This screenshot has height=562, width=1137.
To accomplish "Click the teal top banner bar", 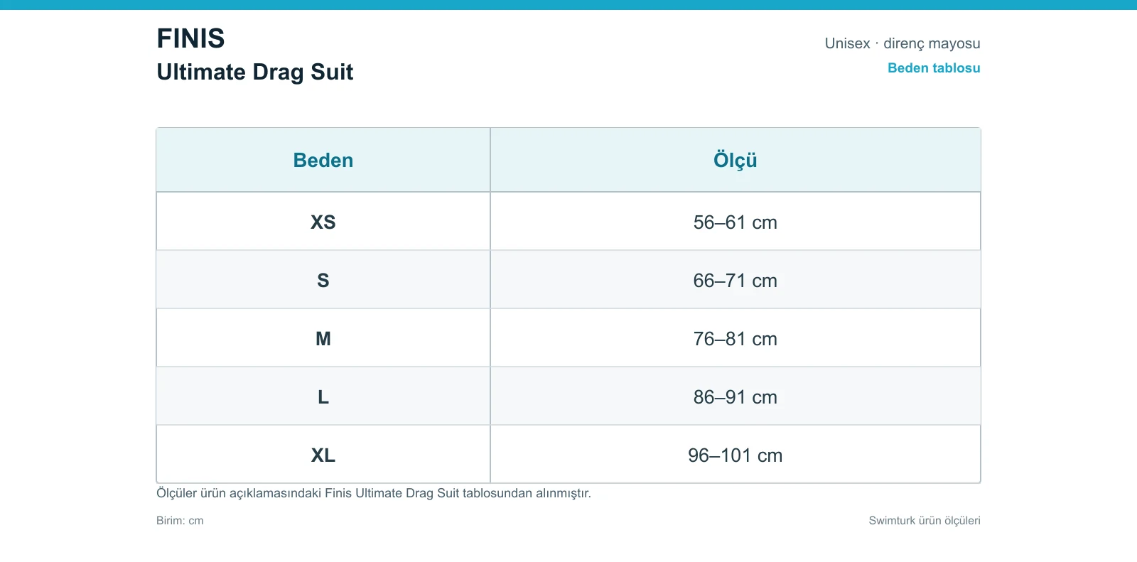I will (x=568, y=5).
